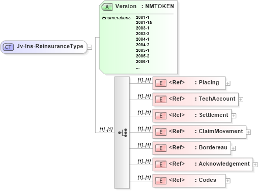
Task: Select the Placing reference name
Action: tap(209, 82)
